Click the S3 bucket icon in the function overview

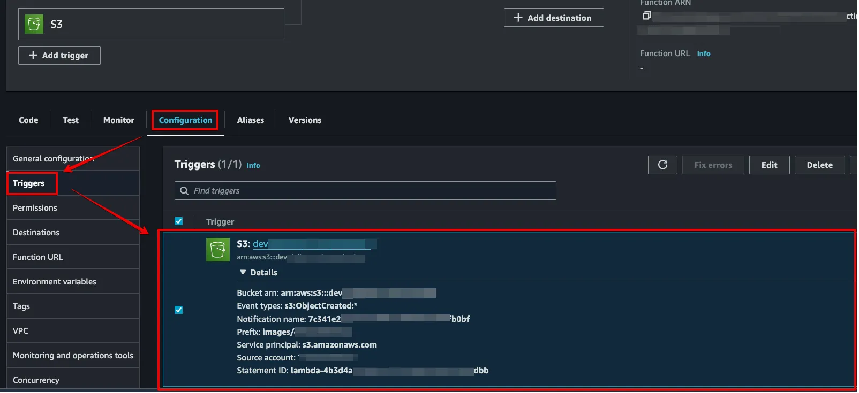click(34, 24)
